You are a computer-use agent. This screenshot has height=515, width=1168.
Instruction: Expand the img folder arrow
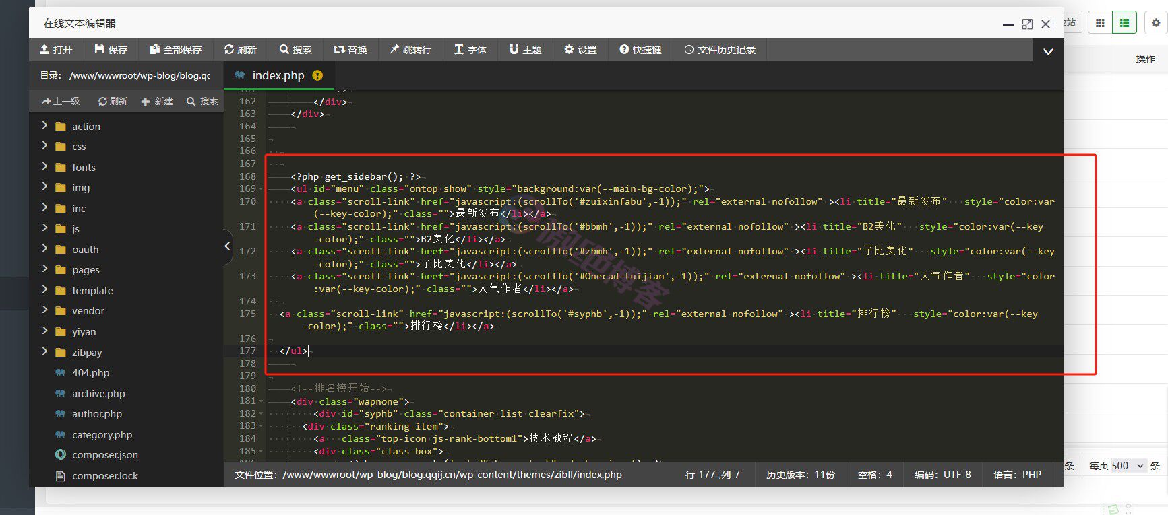(45, 186)
